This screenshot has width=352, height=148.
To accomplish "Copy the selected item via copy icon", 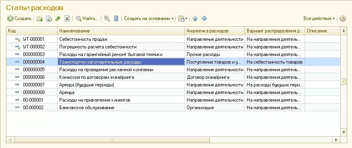I will [x=49, y=19].
